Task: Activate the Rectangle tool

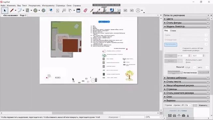Action: point(27,10)
